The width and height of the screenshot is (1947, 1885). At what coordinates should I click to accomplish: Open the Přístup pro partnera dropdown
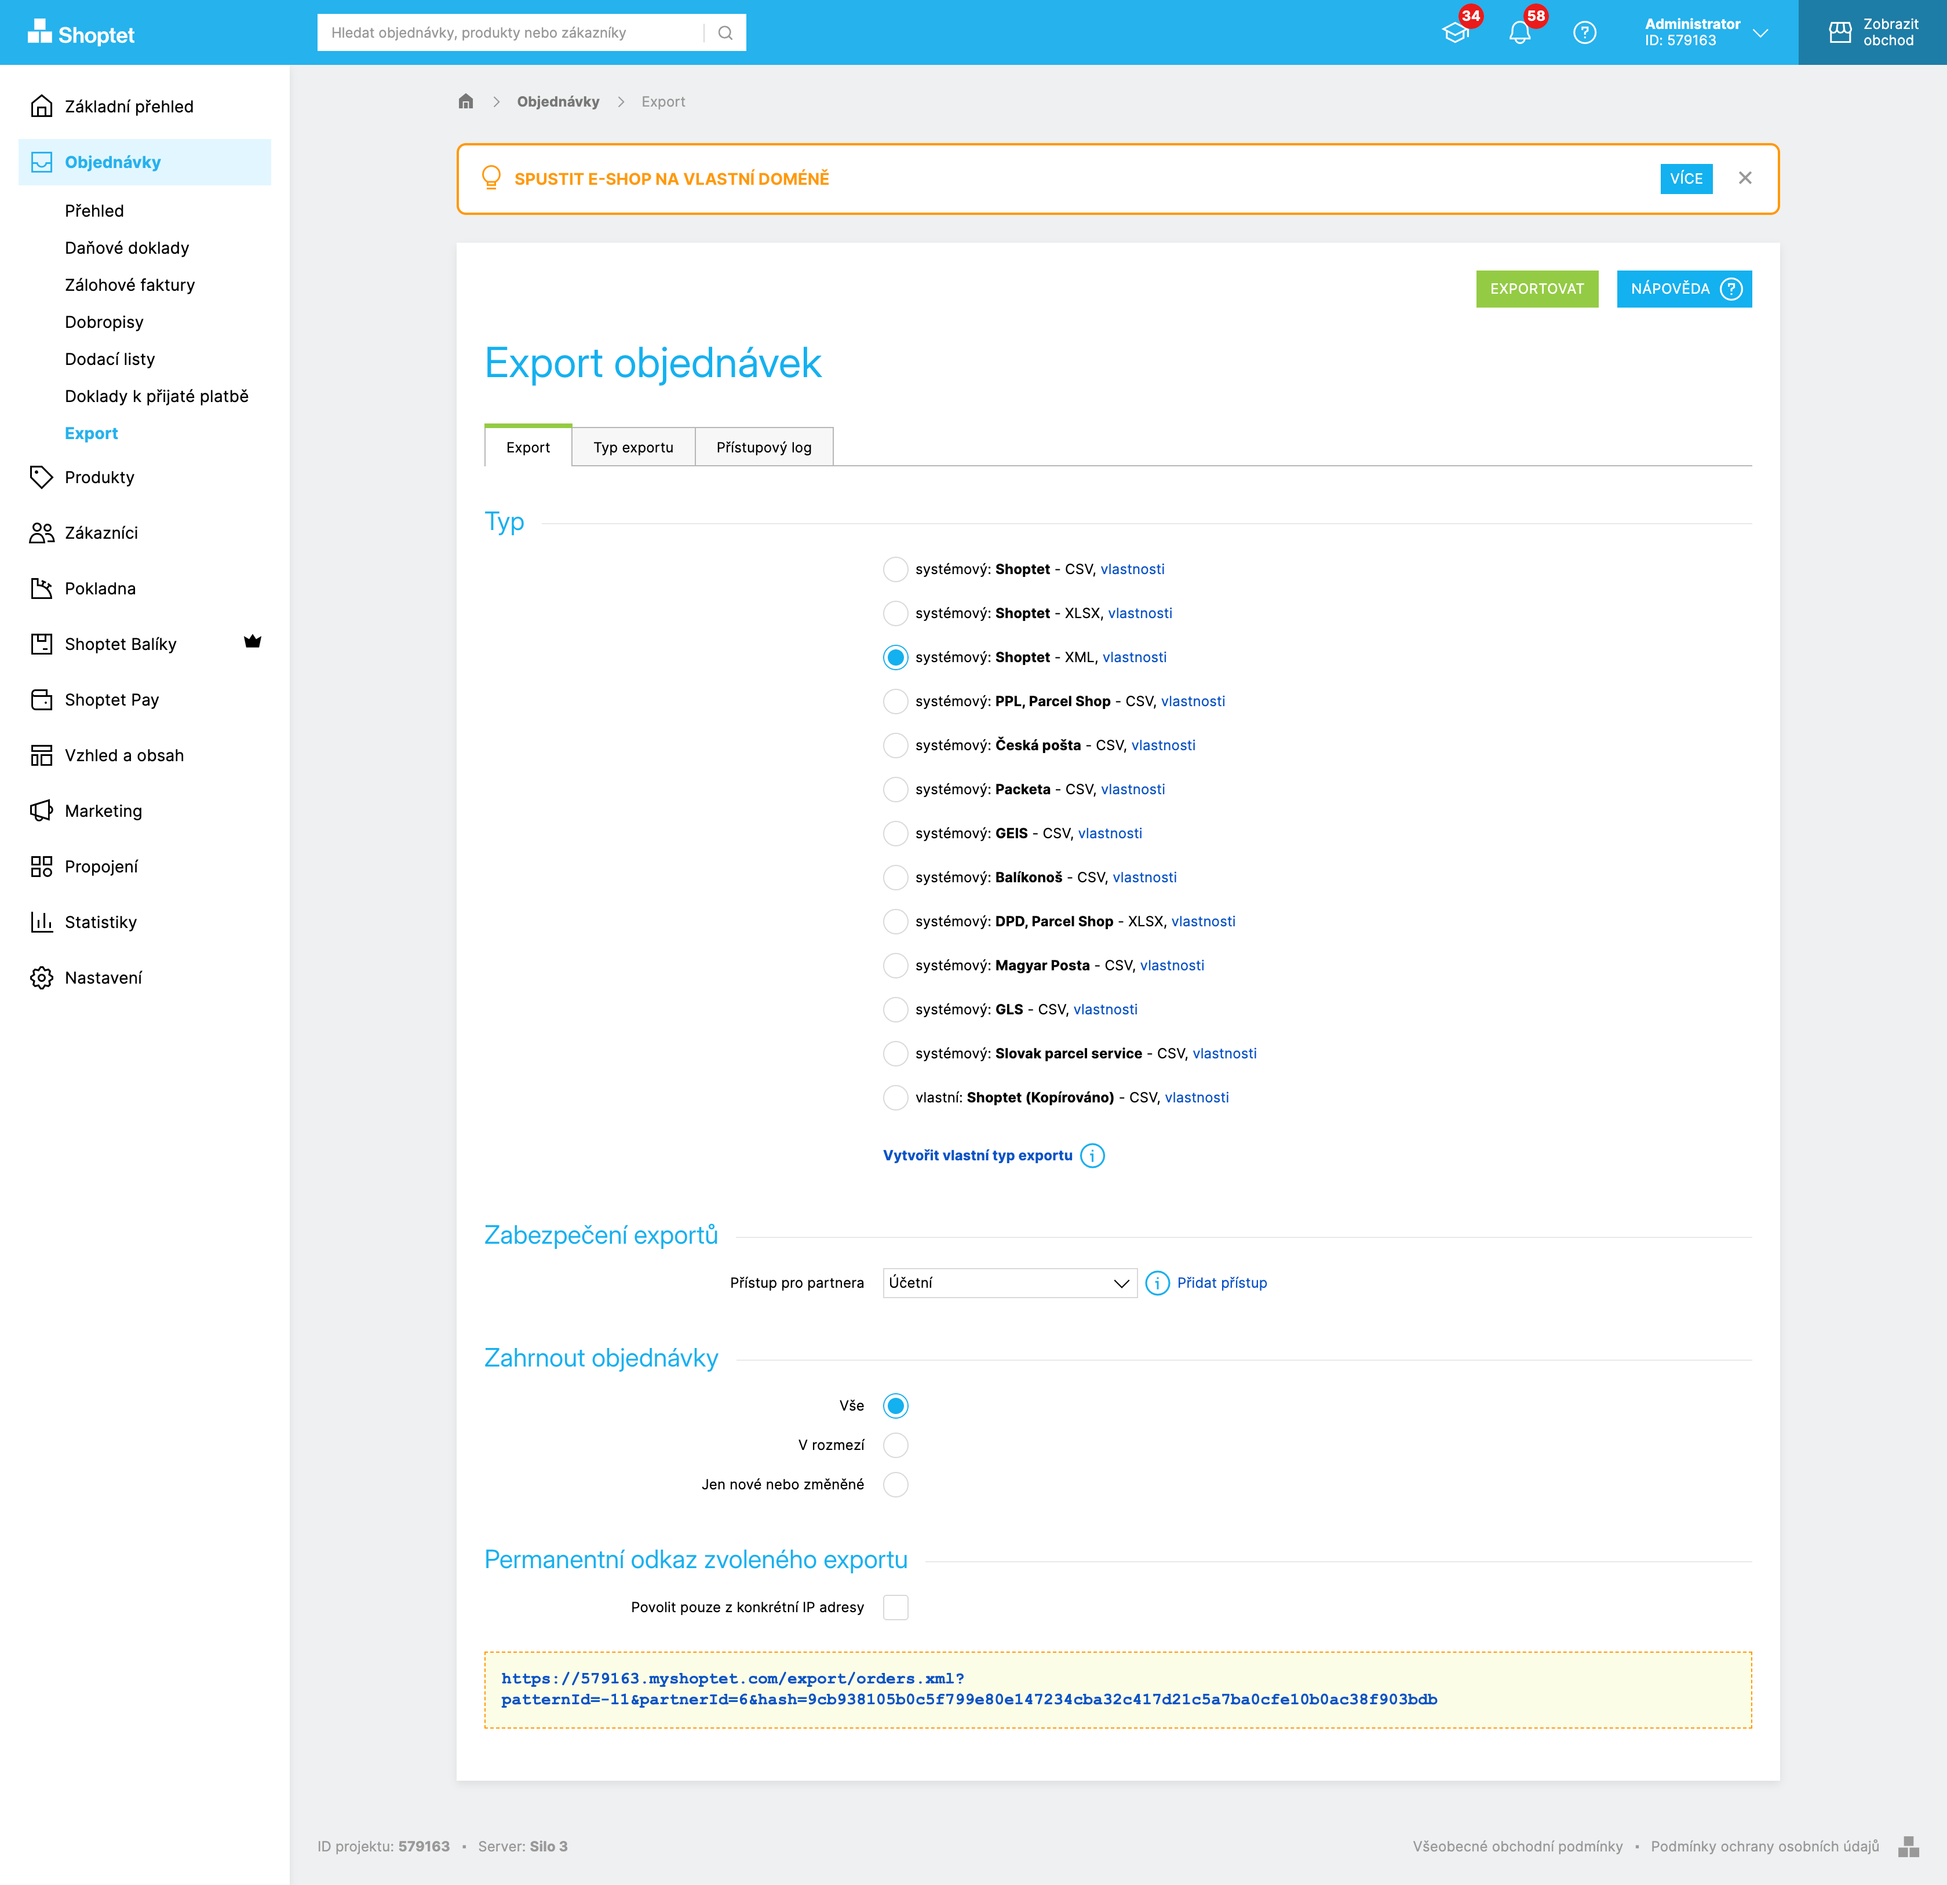tap(1009, 1282)
